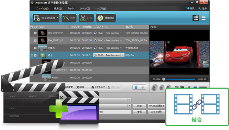229x130 pixels.
Task: Open the Trim (トリム) scissors tool
Action: [x=86, y=18]
